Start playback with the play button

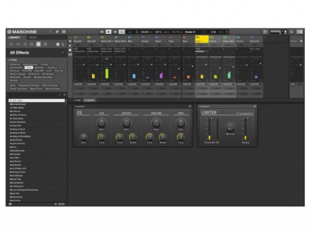click(108, 32)
